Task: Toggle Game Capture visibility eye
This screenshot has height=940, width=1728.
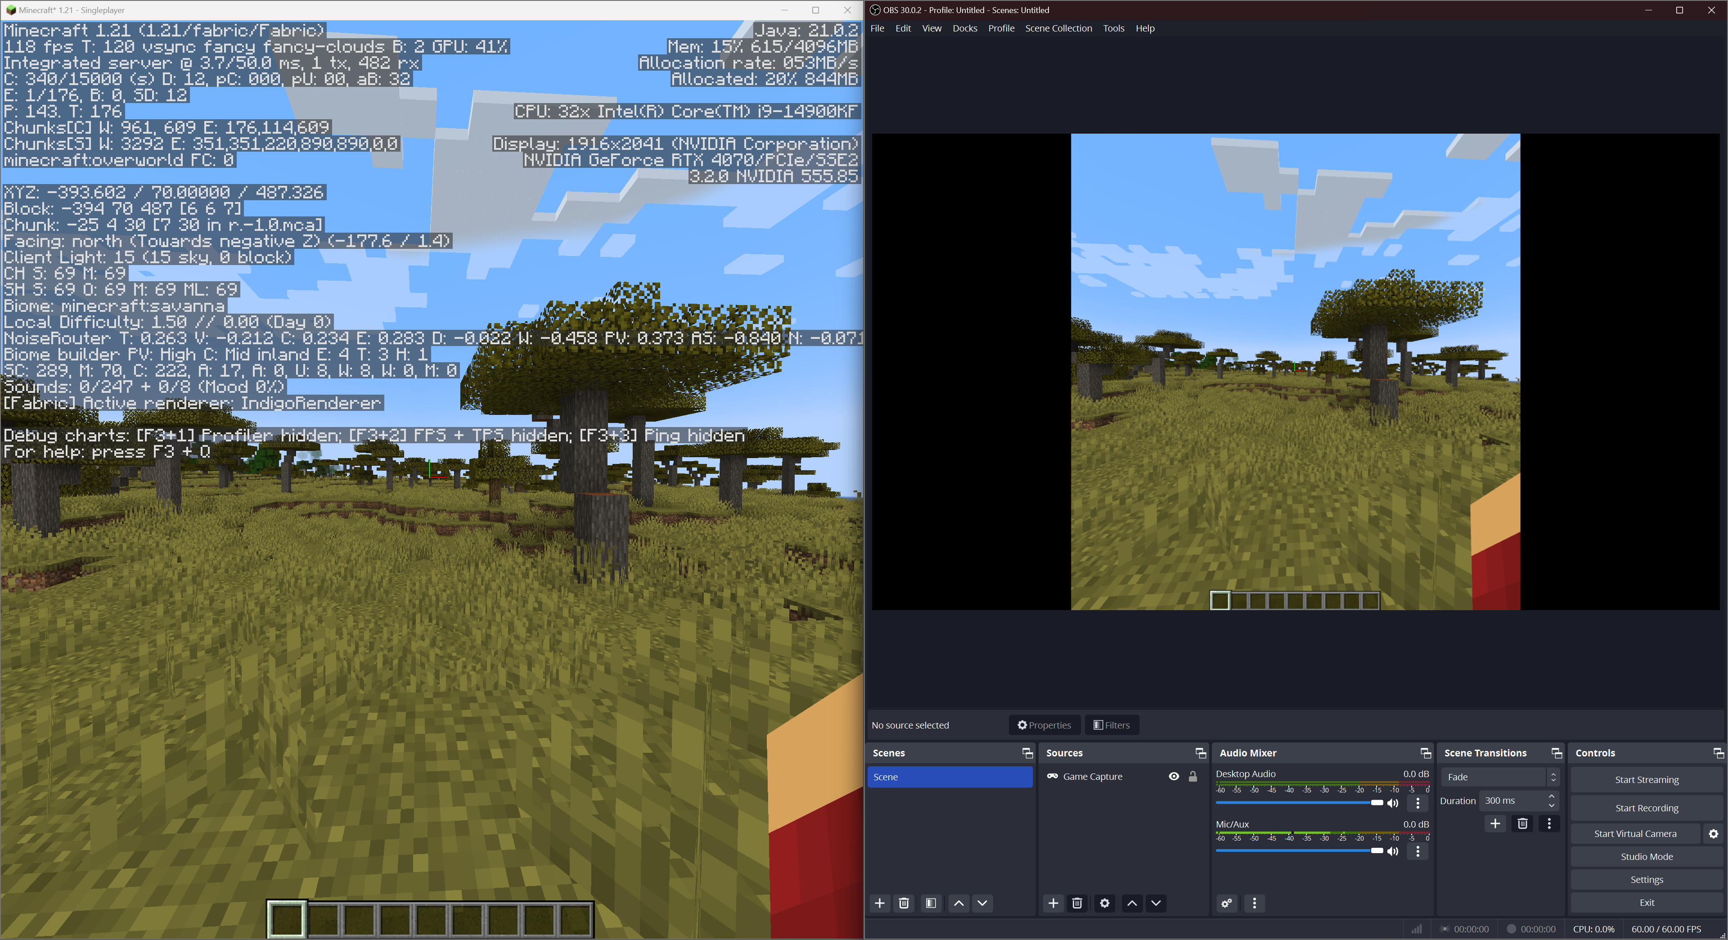Action: pos(1173,776)
